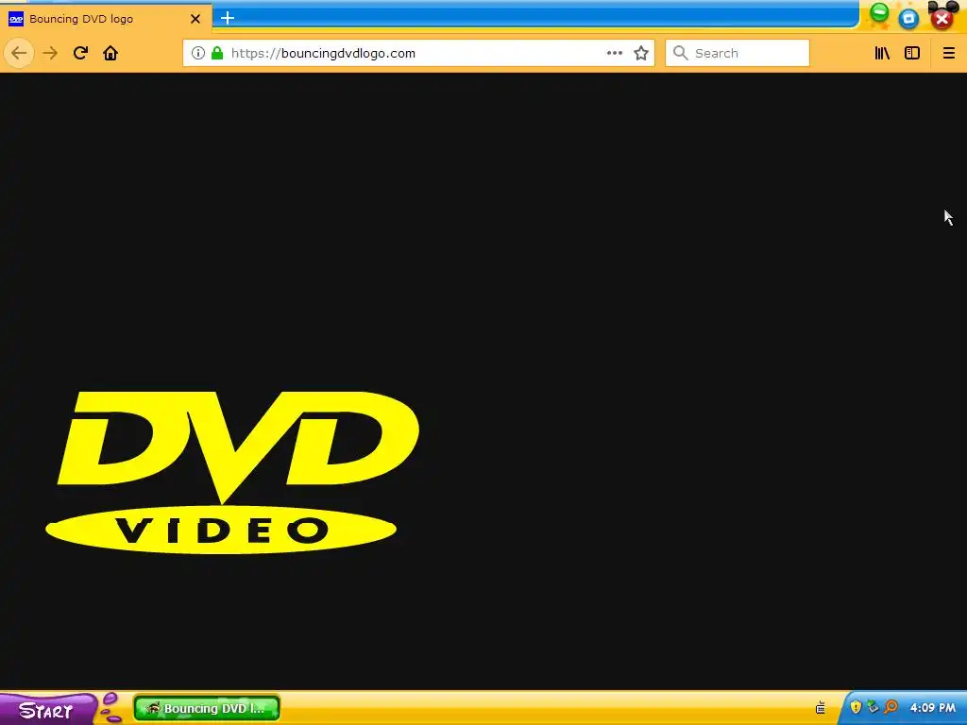Bookmark this page with the star icon

click(x=641, y=53)
